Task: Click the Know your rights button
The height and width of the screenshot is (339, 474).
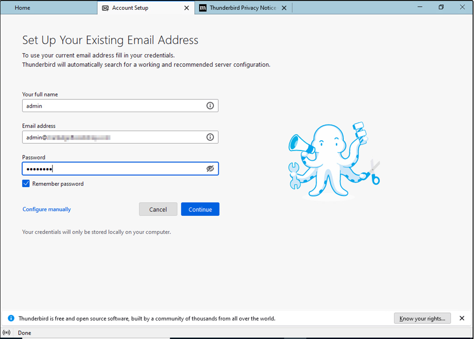Action: coord(422,319)
